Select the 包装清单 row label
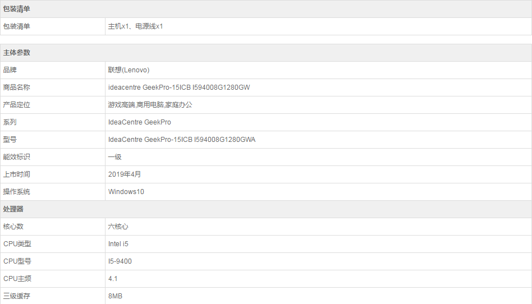 [17, 26]
